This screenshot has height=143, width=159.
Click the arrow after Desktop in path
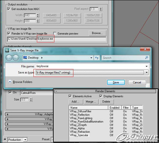[x=42, y=58]
